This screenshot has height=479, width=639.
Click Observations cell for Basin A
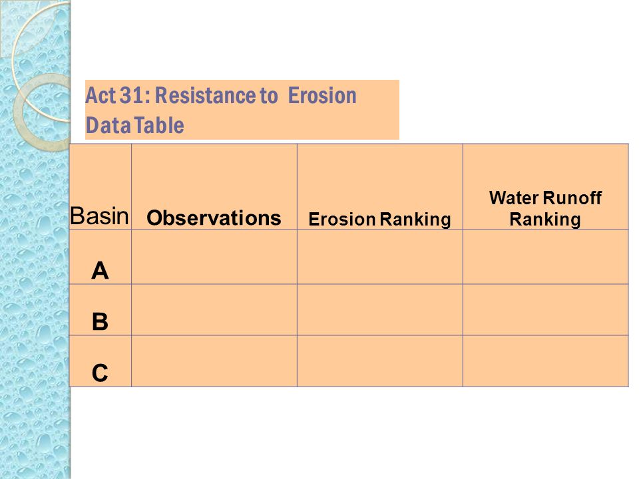(x=214, y=257)
